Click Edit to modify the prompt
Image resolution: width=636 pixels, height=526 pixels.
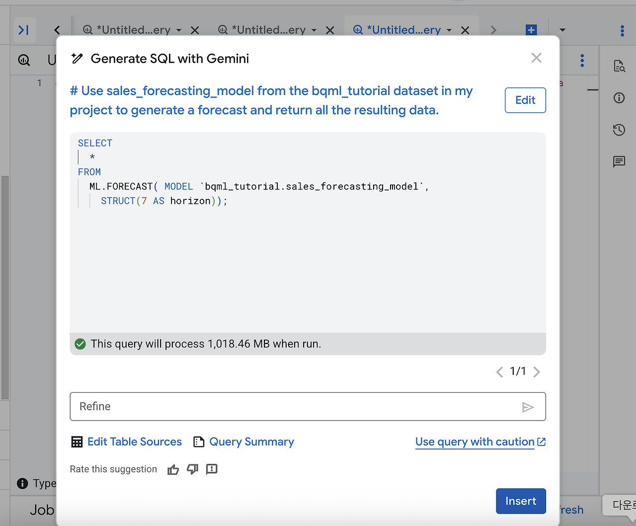525,100
